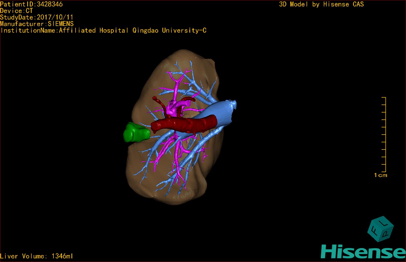Click the 3D Model by Hisense CAS title

(x=321, y=4)
